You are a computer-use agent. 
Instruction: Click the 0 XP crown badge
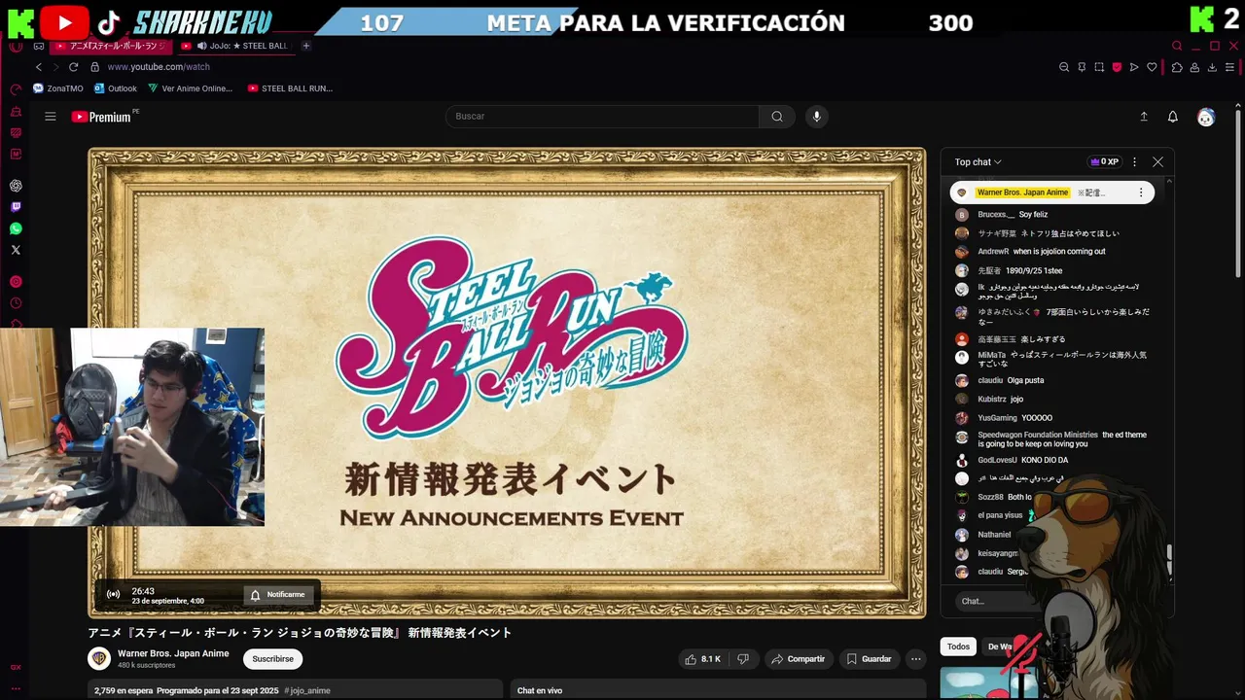[x=1105, y=162]
